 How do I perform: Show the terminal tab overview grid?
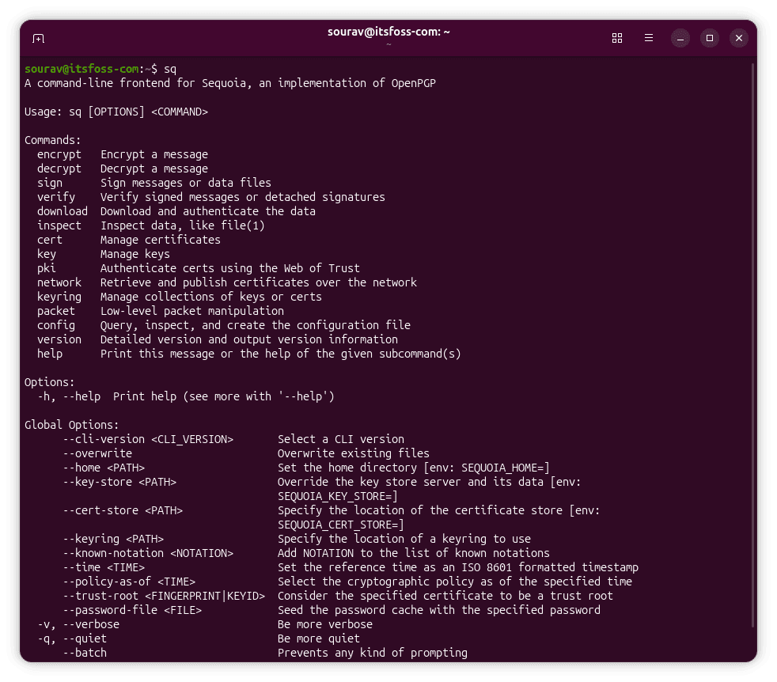tap(617, 38)
